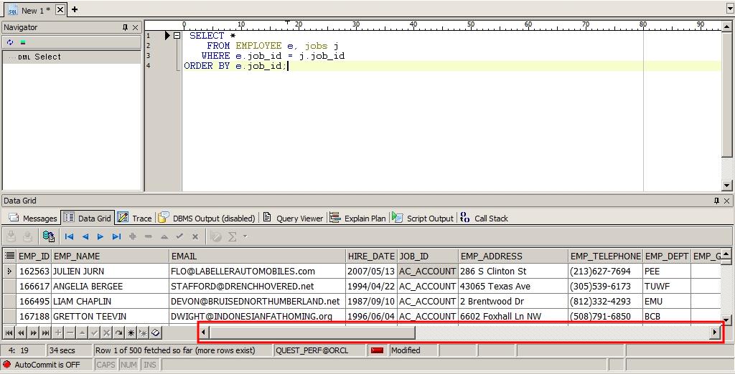
Task: Click the export dataset icon in grid toolbar
Action: click(49, 236)
